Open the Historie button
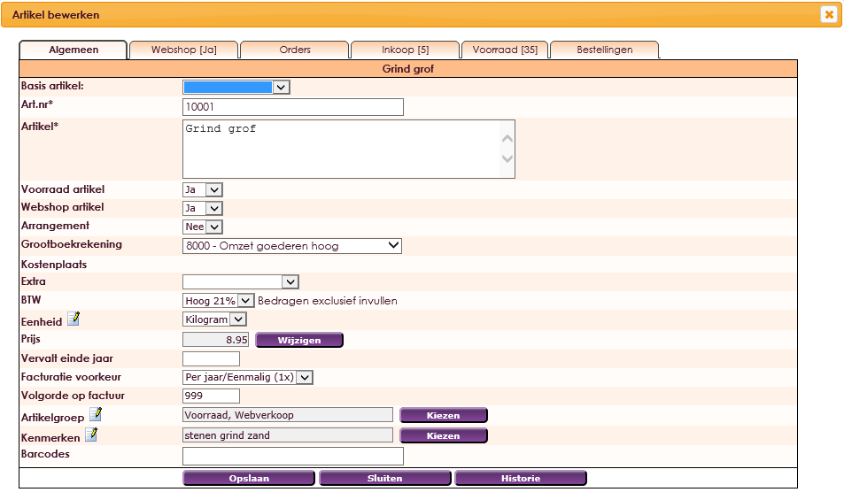Image resolution: width=844 pixels, height=500 pixels. click(521, 478)
